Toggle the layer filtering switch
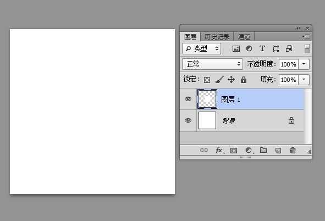 [307, 49]
